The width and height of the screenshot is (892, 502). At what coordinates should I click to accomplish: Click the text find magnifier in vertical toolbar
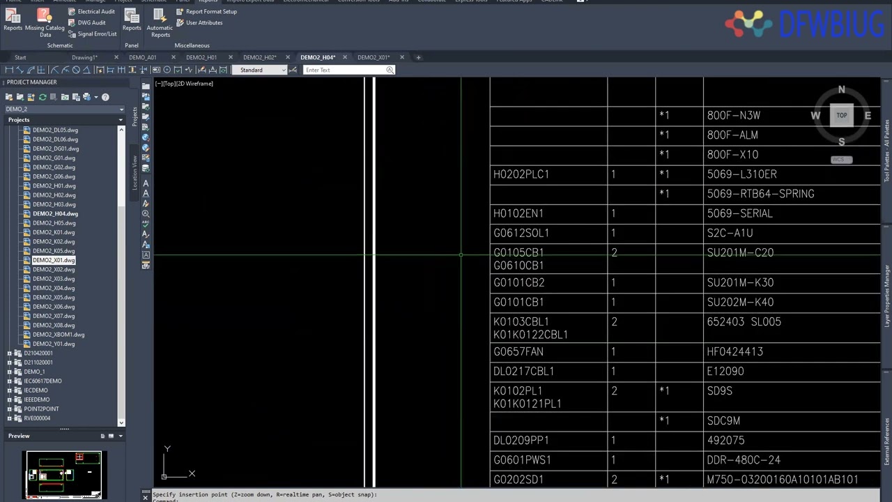(x=146, y=213)
